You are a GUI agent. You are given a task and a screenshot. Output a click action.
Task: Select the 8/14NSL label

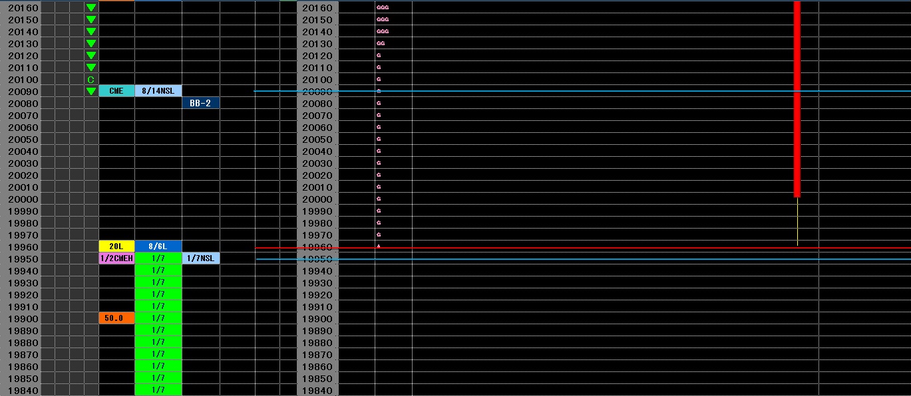click(158, 91)
